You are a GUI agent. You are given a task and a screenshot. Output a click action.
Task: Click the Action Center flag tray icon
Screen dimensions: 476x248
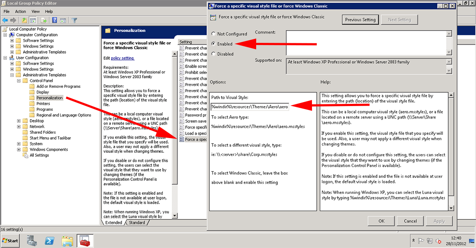(421, 241)
